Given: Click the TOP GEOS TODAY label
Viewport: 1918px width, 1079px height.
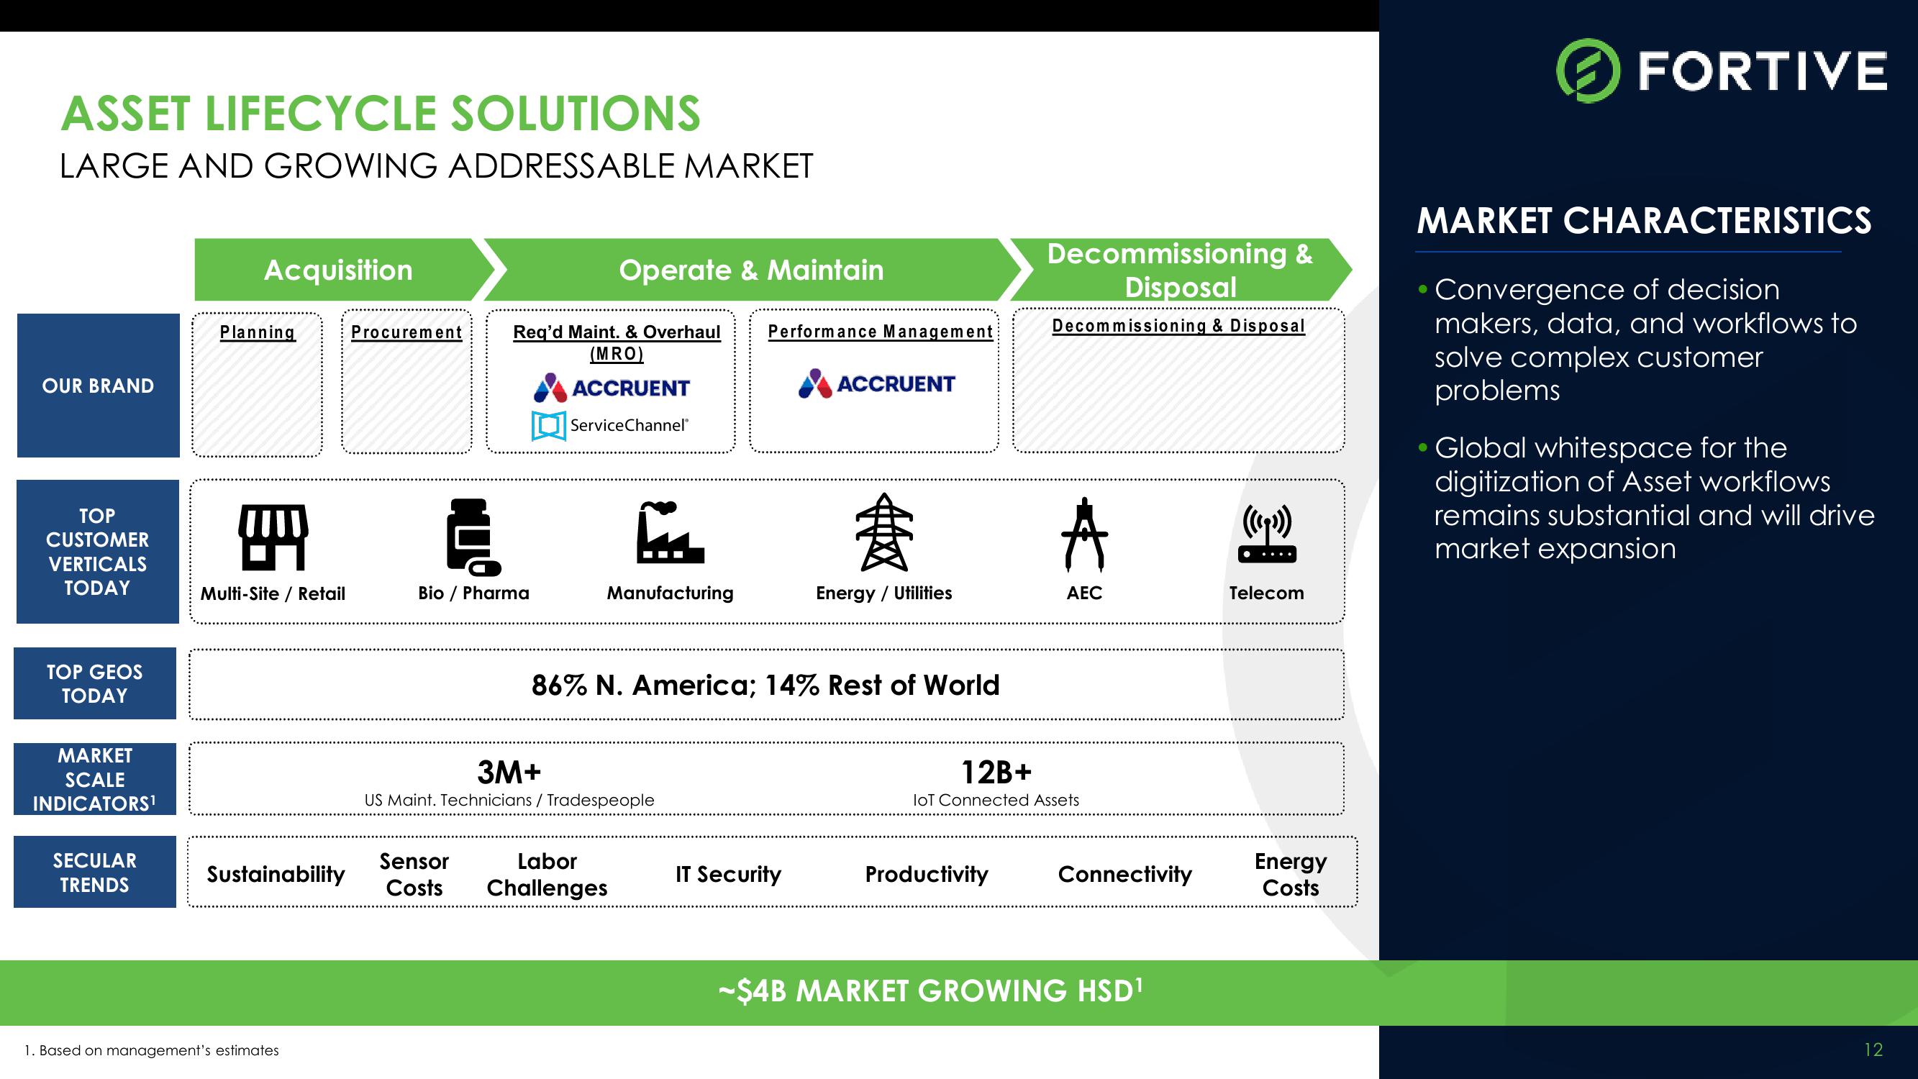Looking at the screenshot, I should pyautogui.click(x=94, y=683).
